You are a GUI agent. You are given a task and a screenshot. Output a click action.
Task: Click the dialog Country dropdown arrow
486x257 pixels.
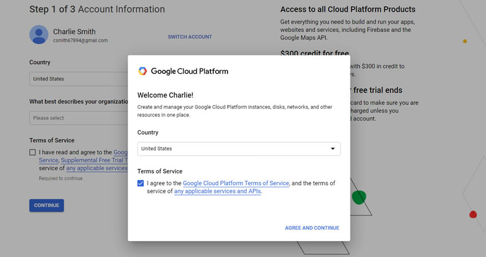point(333,149)
